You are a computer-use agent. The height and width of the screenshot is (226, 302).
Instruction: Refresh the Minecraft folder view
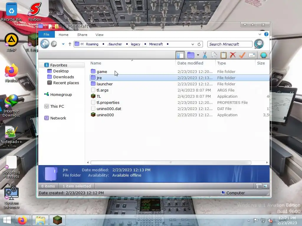click(x=199, y=44)
